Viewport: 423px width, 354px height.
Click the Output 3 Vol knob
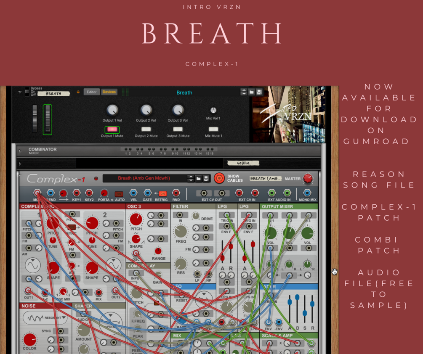coord(178,110)
